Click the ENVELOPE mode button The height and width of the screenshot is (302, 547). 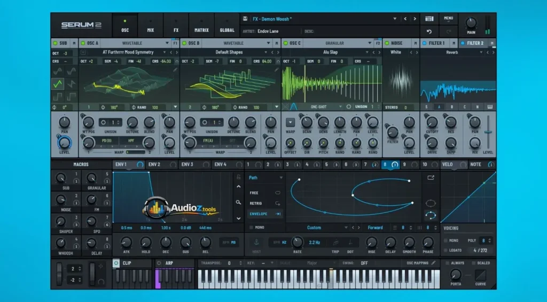(265, 214)
